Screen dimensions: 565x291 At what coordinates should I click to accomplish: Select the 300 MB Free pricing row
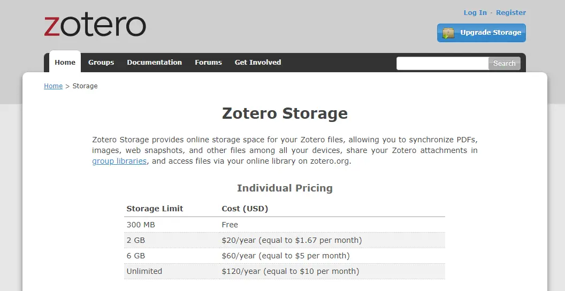pos(284,225)
